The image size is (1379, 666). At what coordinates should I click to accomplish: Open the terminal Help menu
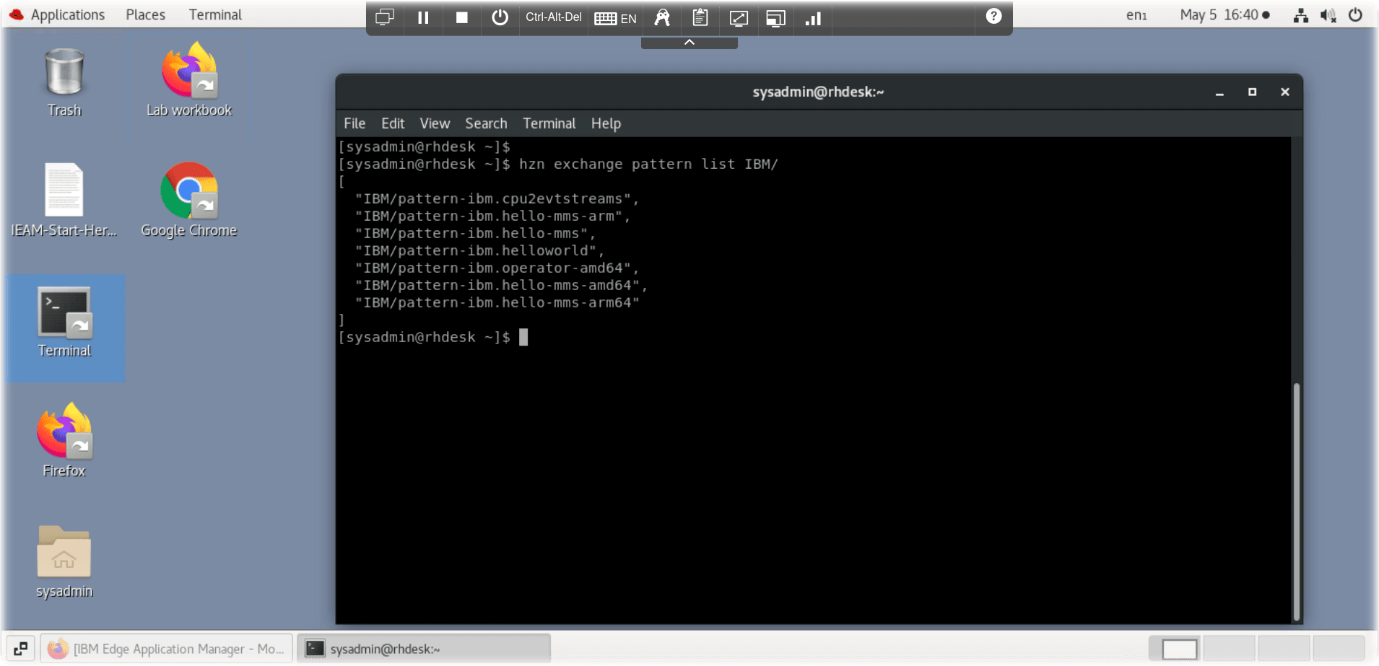[606, 123]
